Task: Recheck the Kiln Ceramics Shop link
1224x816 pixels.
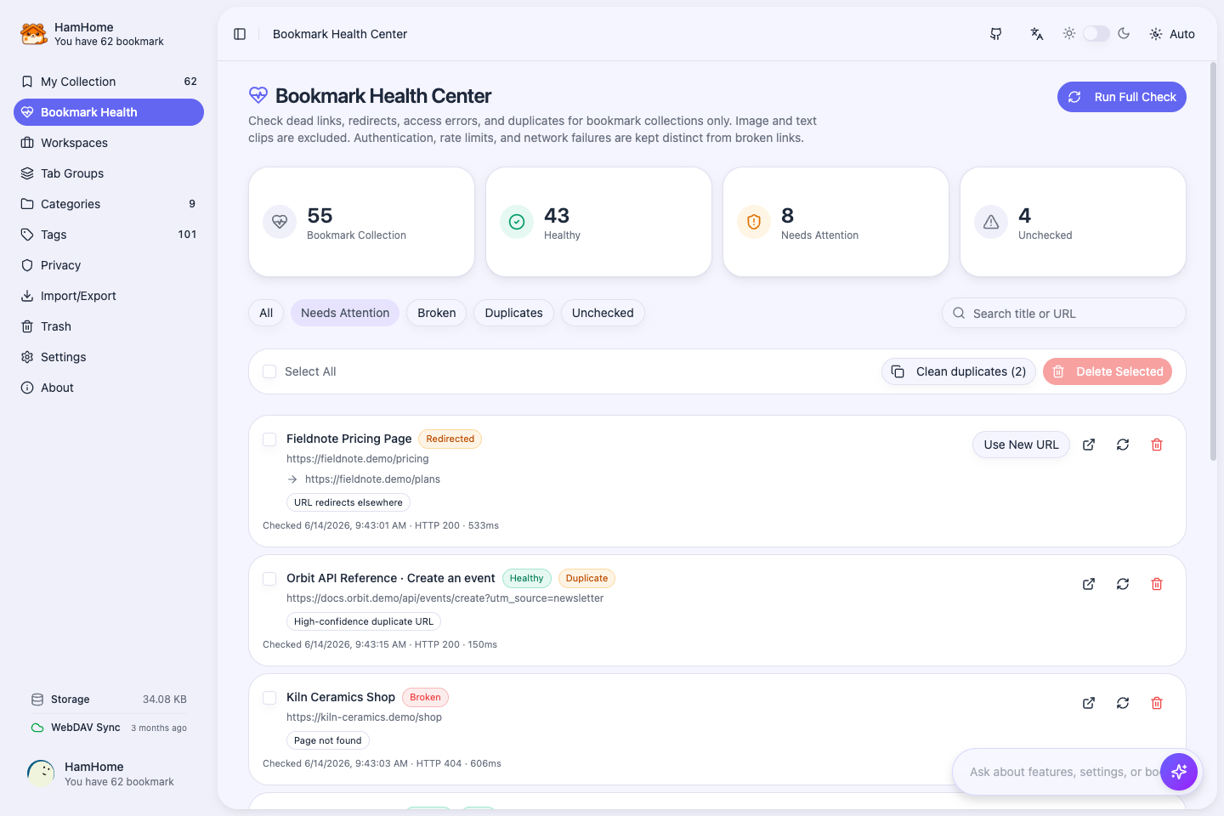Action: [x=1123, y=703]
